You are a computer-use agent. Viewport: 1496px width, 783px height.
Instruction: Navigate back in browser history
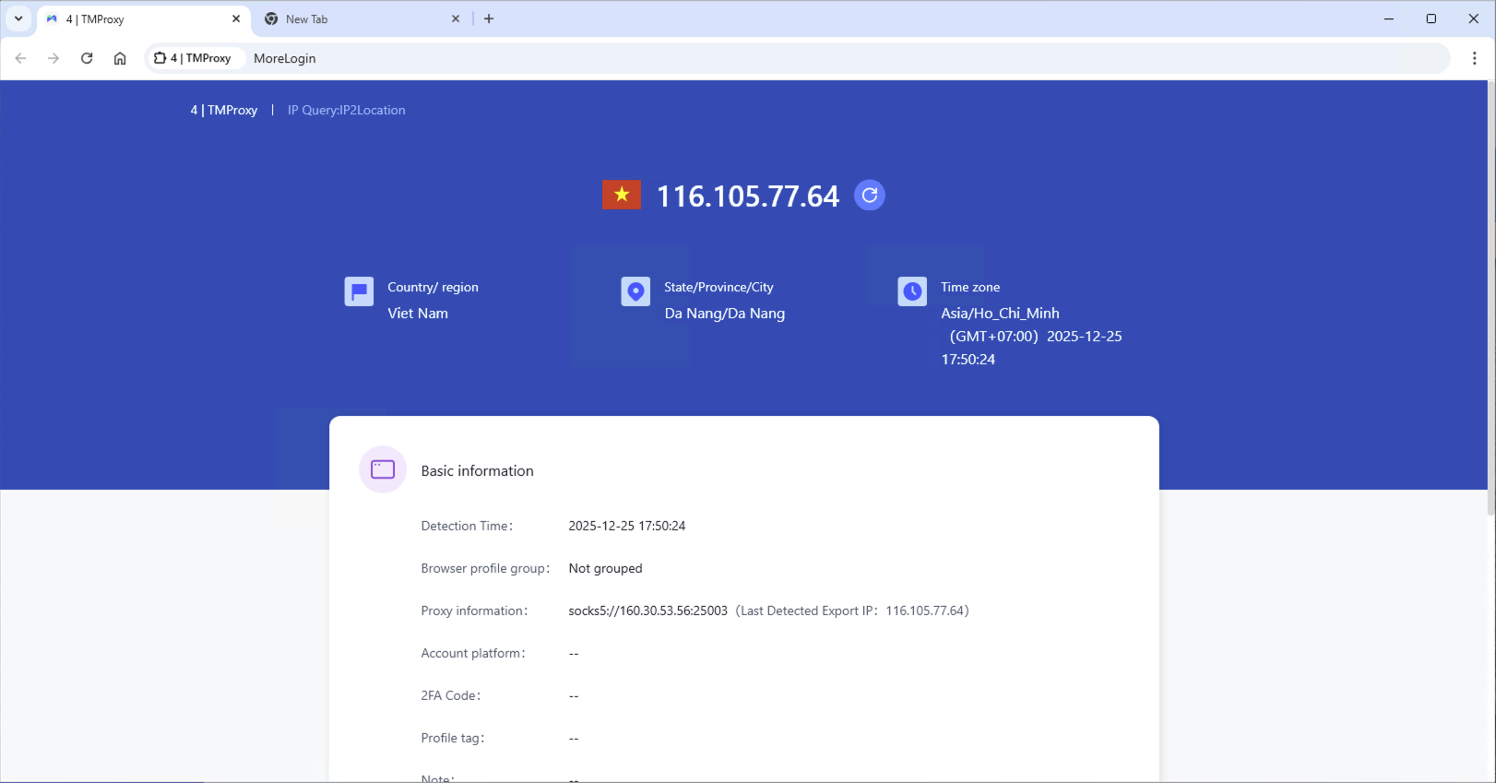(20, 58)
